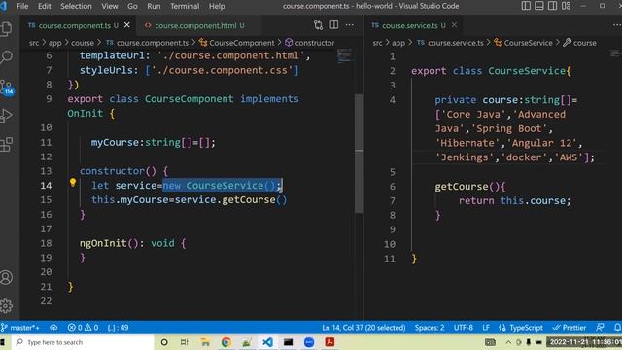Click line number 13 in left editor gutter
The image size is (622, 350).
[x=46, y=171]
